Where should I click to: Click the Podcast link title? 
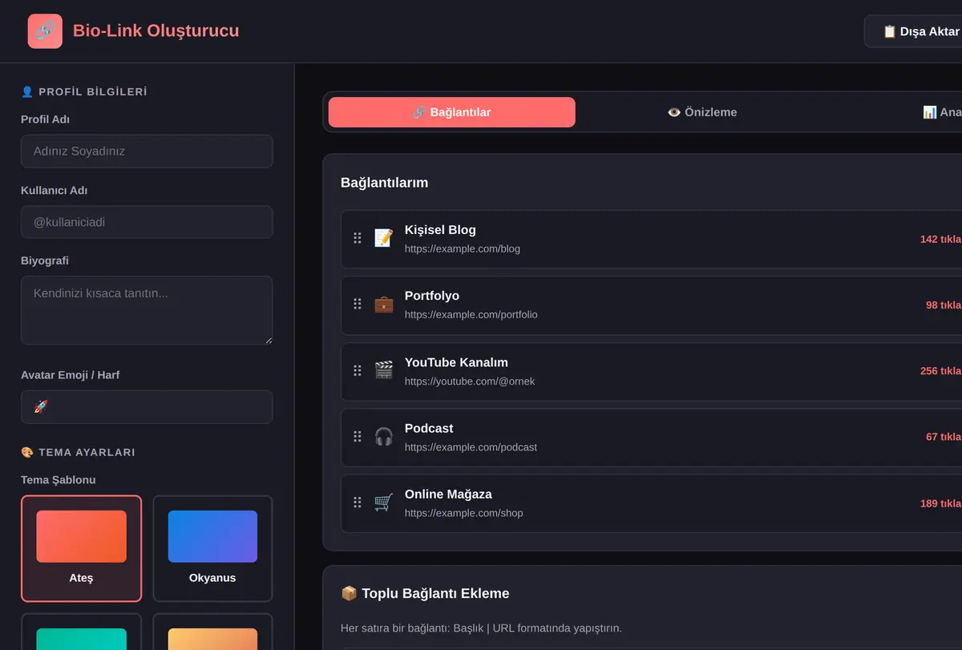[429, 428]
